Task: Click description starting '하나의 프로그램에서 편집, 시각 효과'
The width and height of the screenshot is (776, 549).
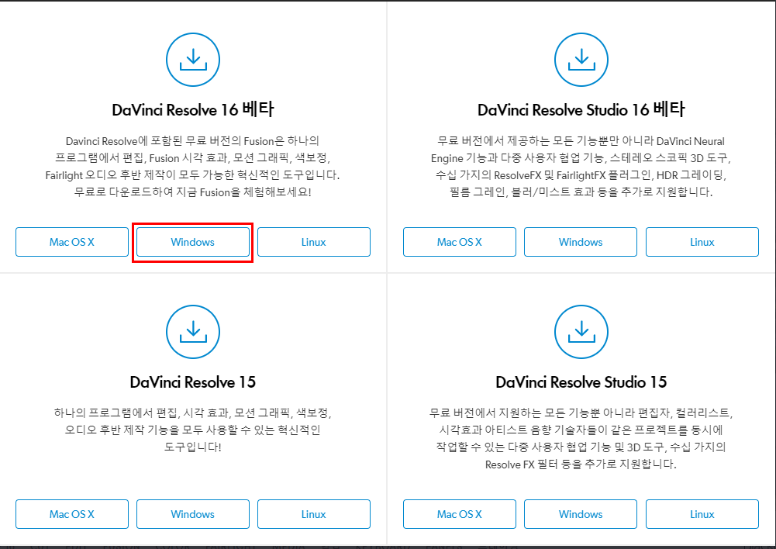Action: coord(193,430)
